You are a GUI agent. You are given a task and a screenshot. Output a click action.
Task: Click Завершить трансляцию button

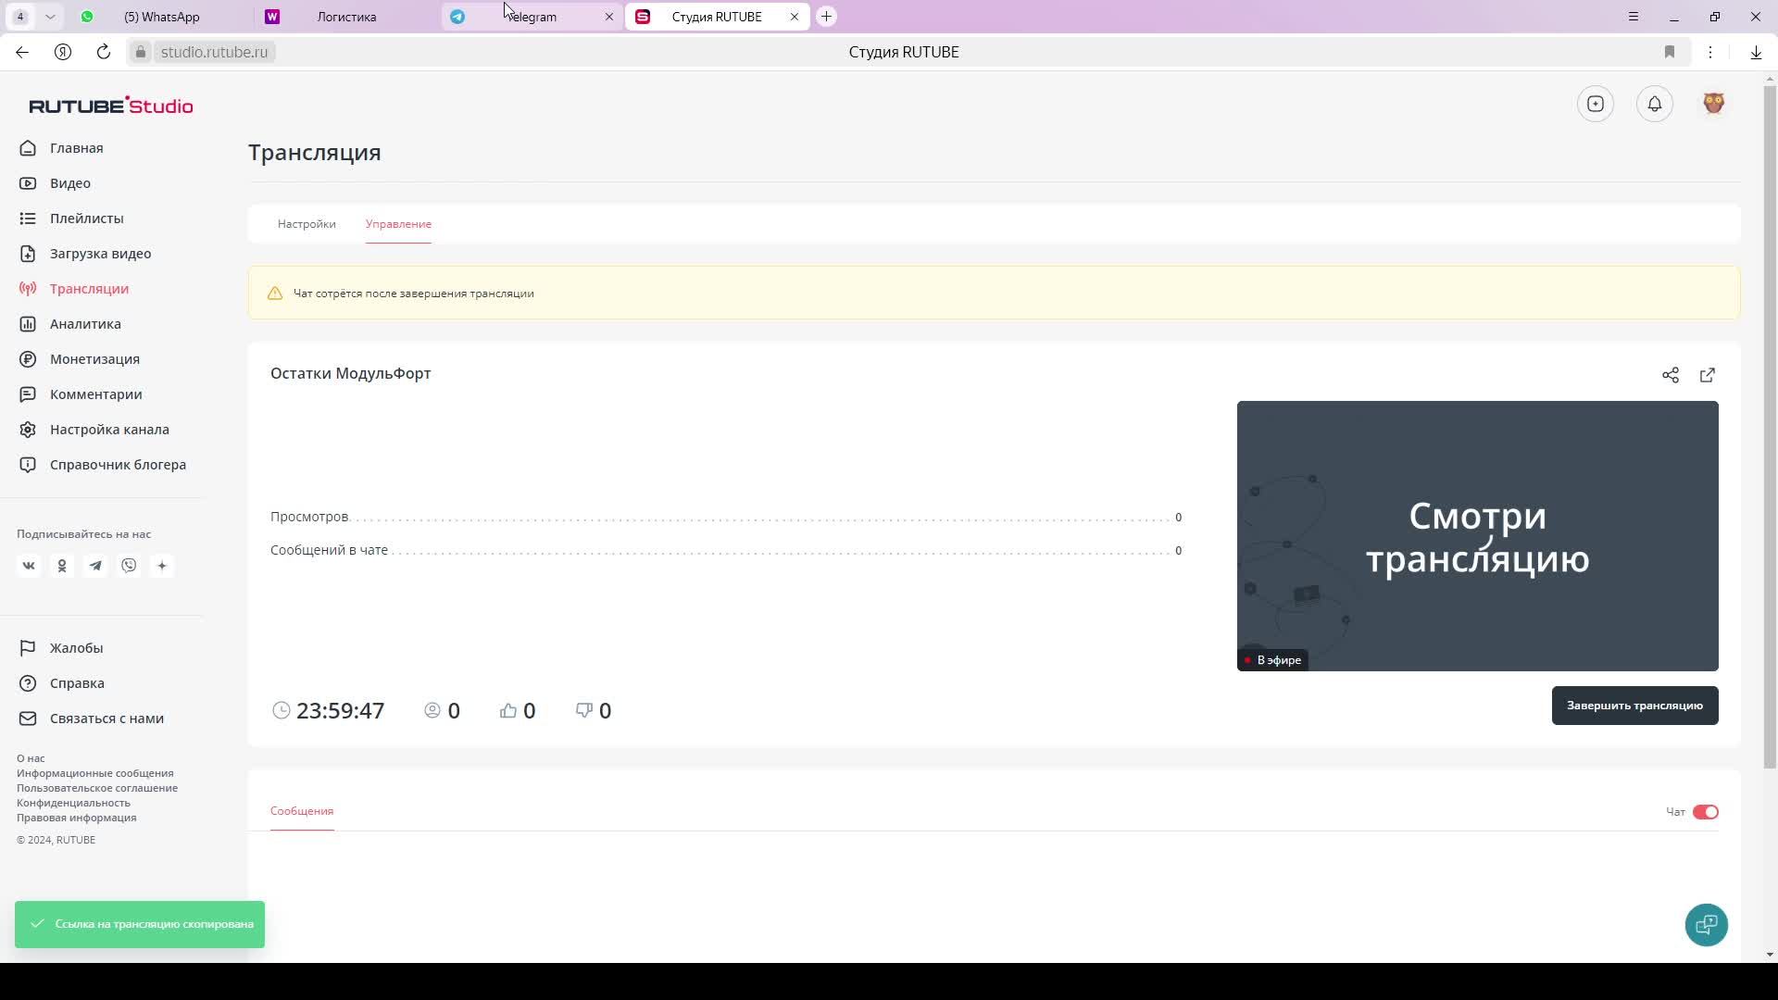[x=1634, y=706]
